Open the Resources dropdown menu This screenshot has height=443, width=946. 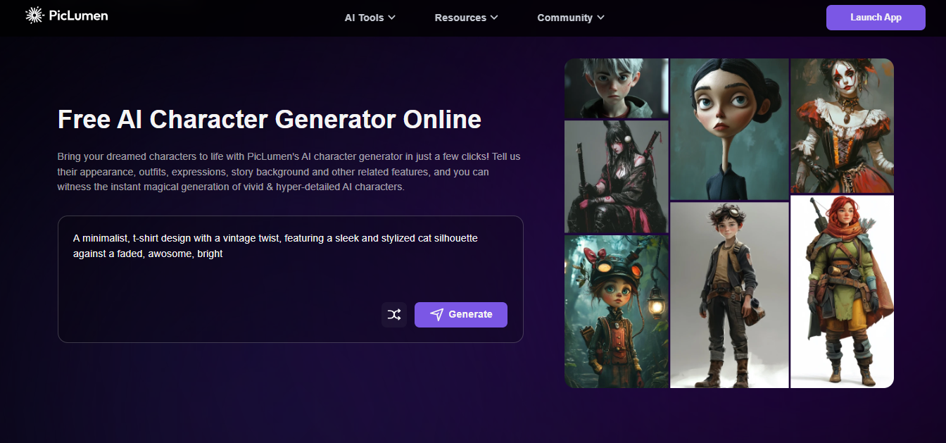(466, 18)
